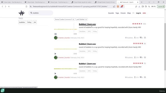Open the Freesound waveform logo home link
Viewport: 166px width, 93px height.
[22, 13]
